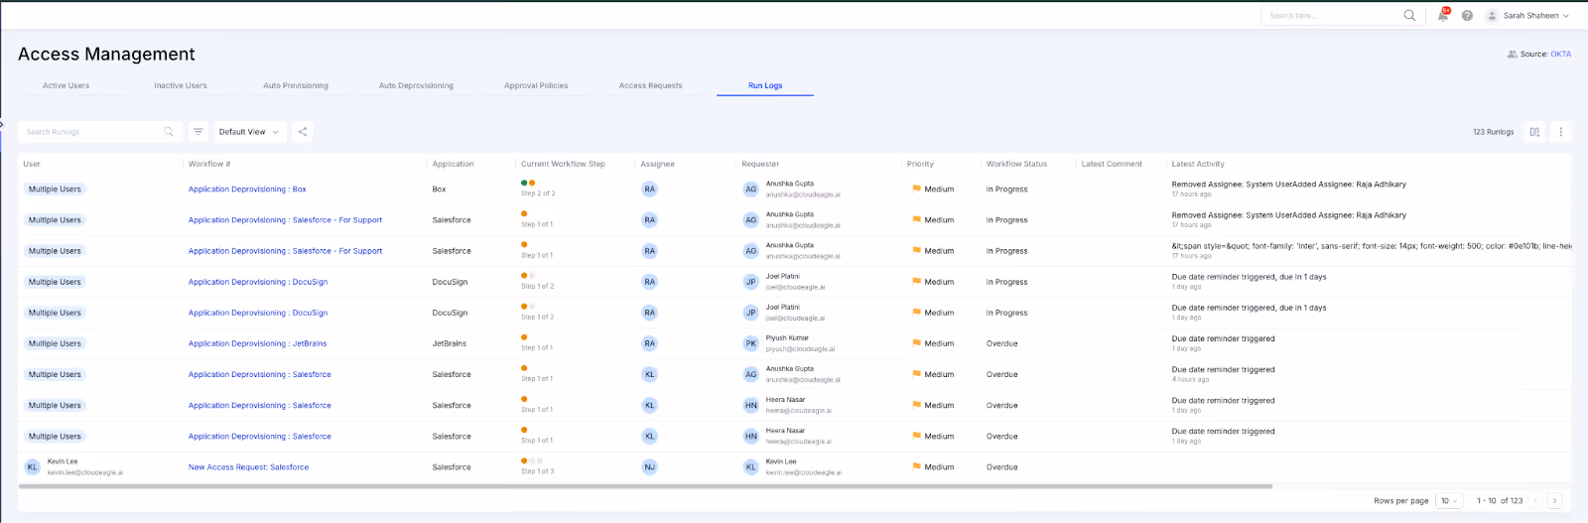Click the Latest Activity column header
The image size is (1588, 523).
(1198, 165)
